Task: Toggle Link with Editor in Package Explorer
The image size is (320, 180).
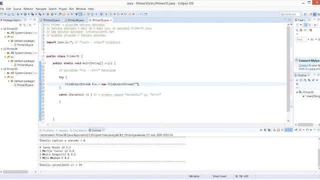Action: tap(24, 25)
